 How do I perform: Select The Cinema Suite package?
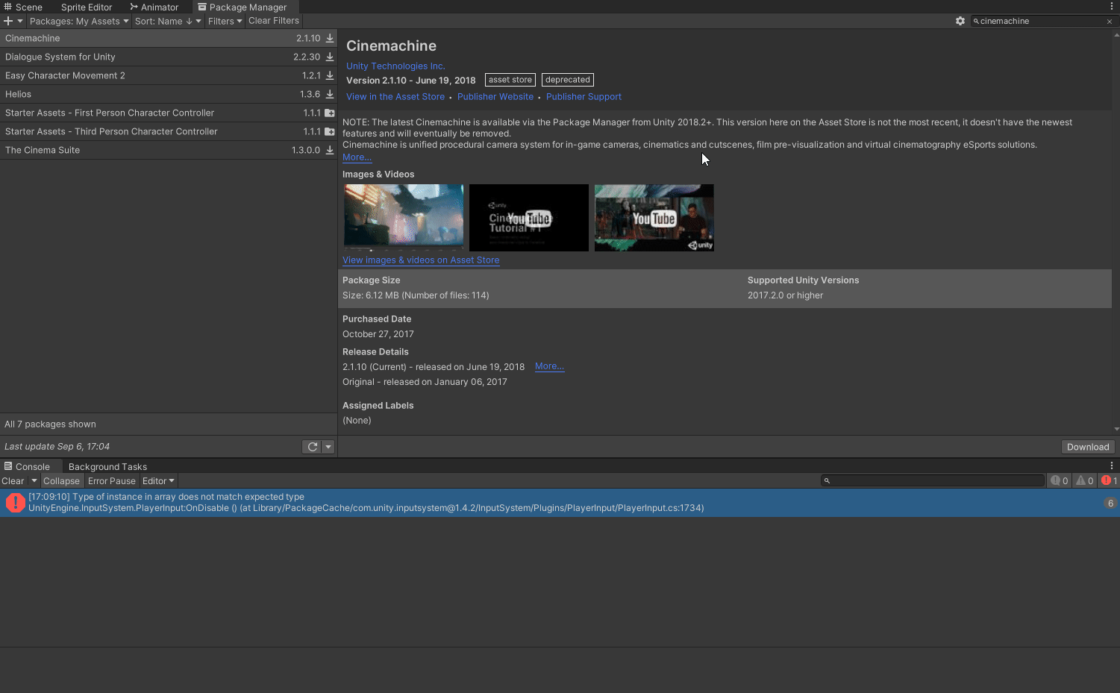coord(169,150)
